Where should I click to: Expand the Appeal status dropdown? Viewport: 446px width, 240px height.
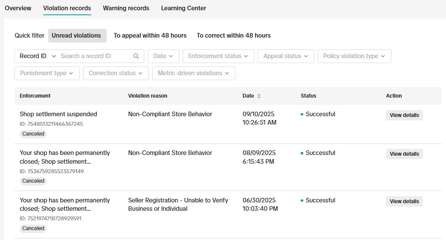[286, 56]
